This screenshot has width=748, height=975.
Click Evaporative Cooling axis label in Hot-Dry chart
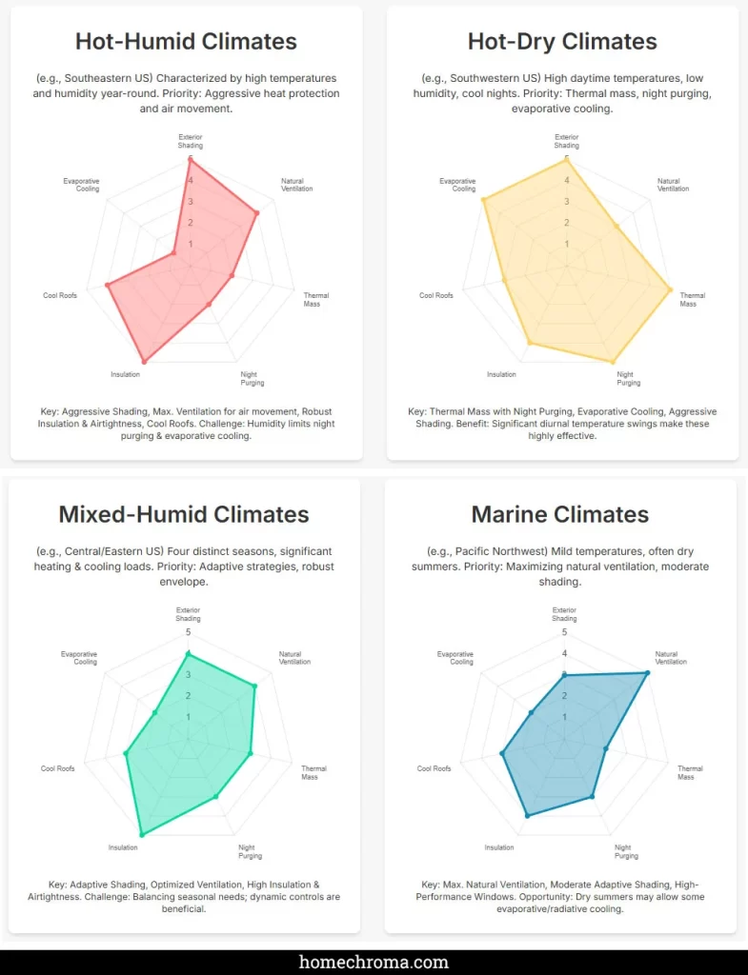click(463, 185)
